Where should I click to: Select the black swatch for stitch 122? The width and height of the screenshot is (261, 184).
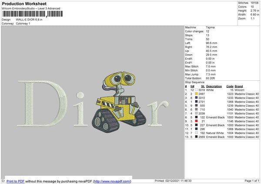(x=197, y=117)
